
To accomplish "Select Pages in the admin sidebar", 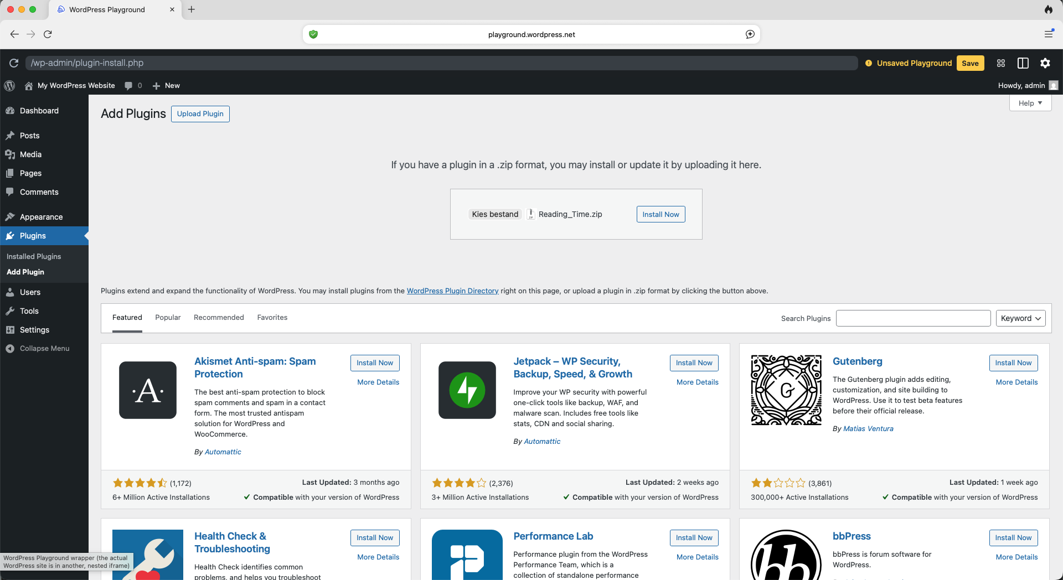I will [30, 173].
